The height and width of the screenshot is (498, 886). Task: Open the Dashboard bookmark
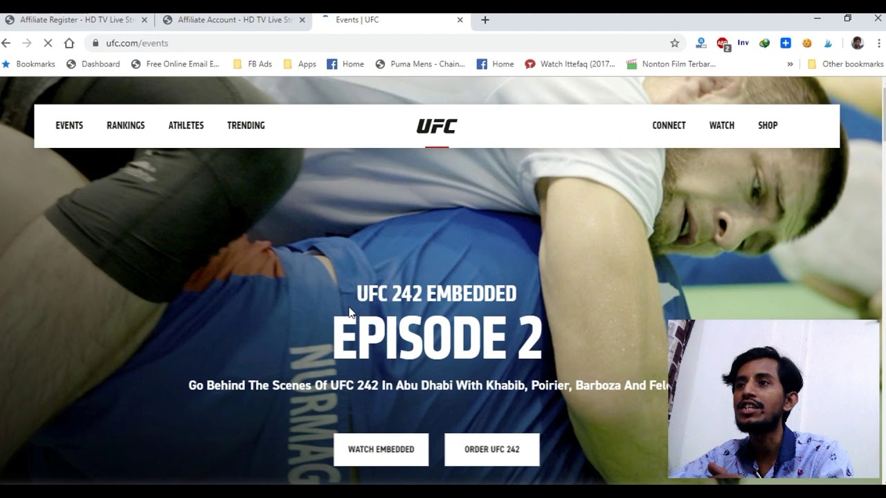click(x=93, y=64)
